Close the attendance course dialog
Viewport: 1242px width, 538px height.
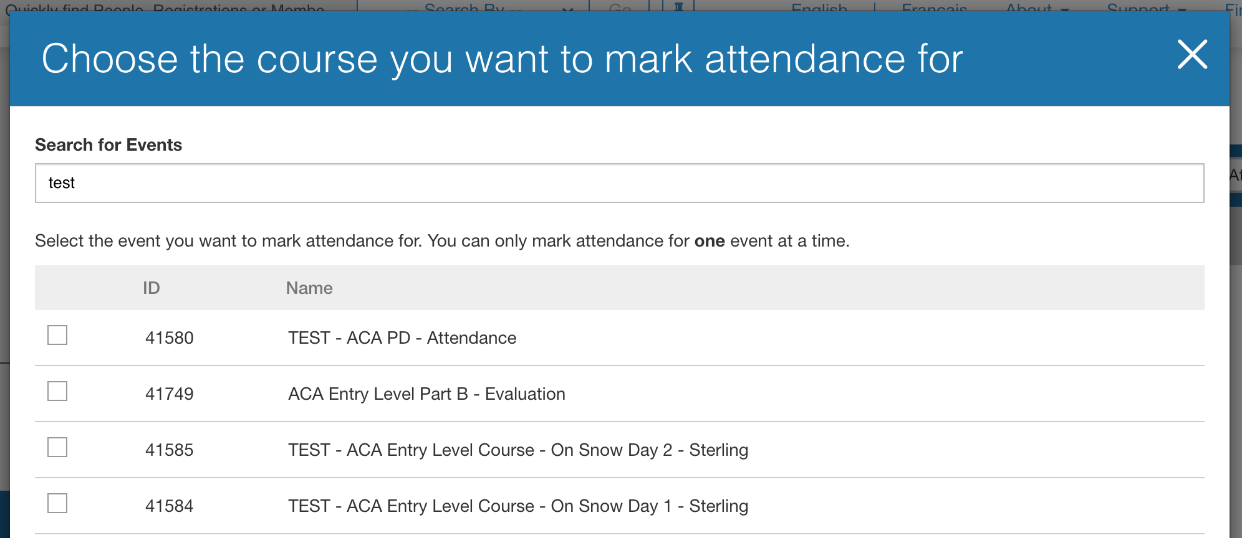point(1191,55)
